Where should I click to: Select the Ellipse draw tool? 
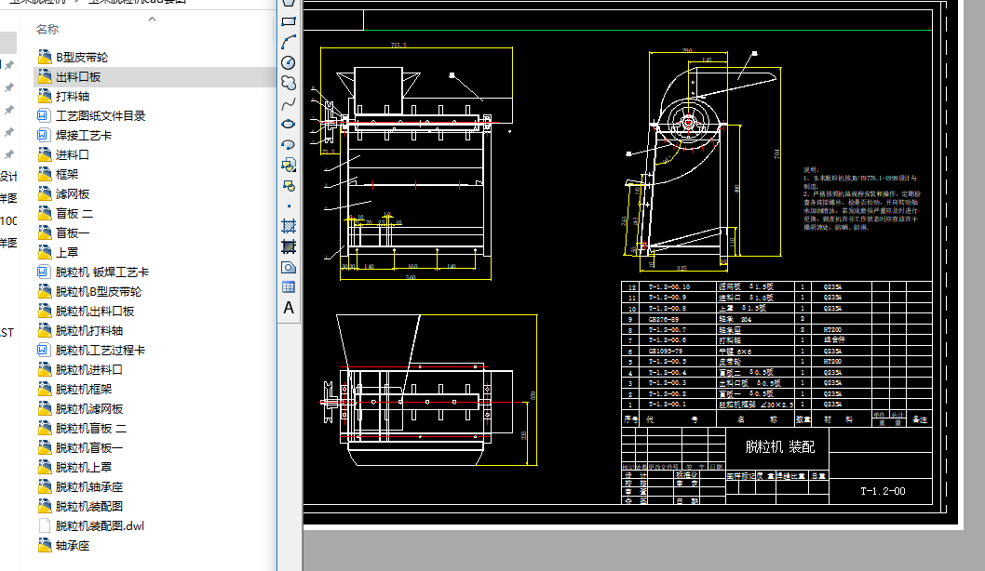pyautogui.click(x=289, y=124)
